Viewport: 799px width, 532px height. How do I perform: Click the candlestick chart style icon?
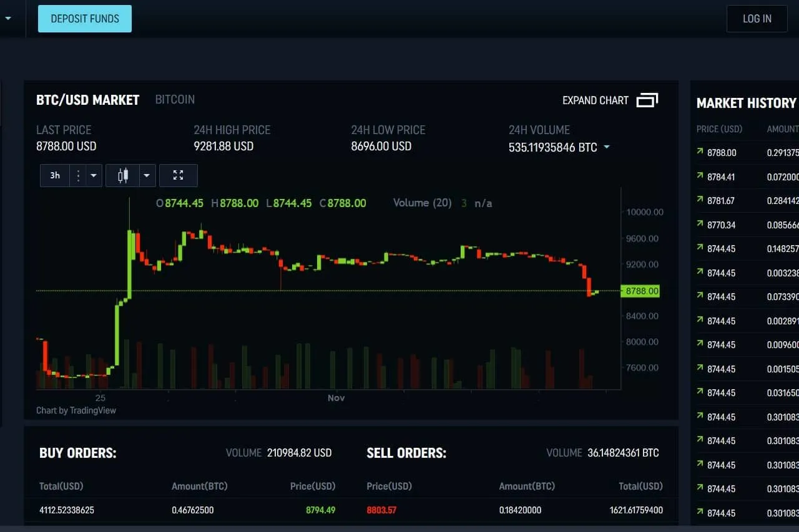click(x=123, y=176)
